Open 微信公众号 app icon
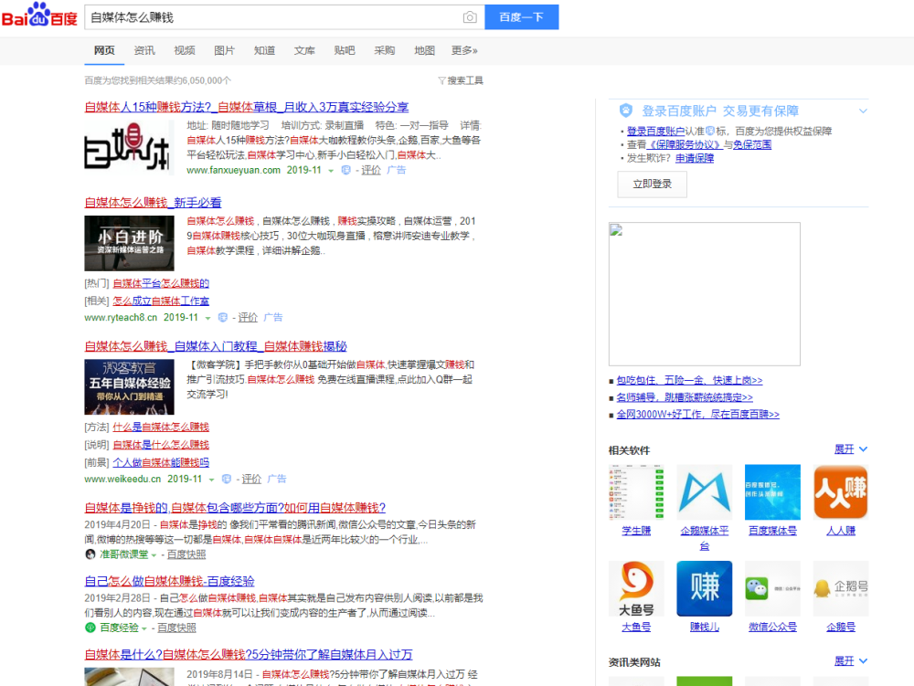This screenshot has height=686, width=914. pyautogui.click(x=772, y=588)
